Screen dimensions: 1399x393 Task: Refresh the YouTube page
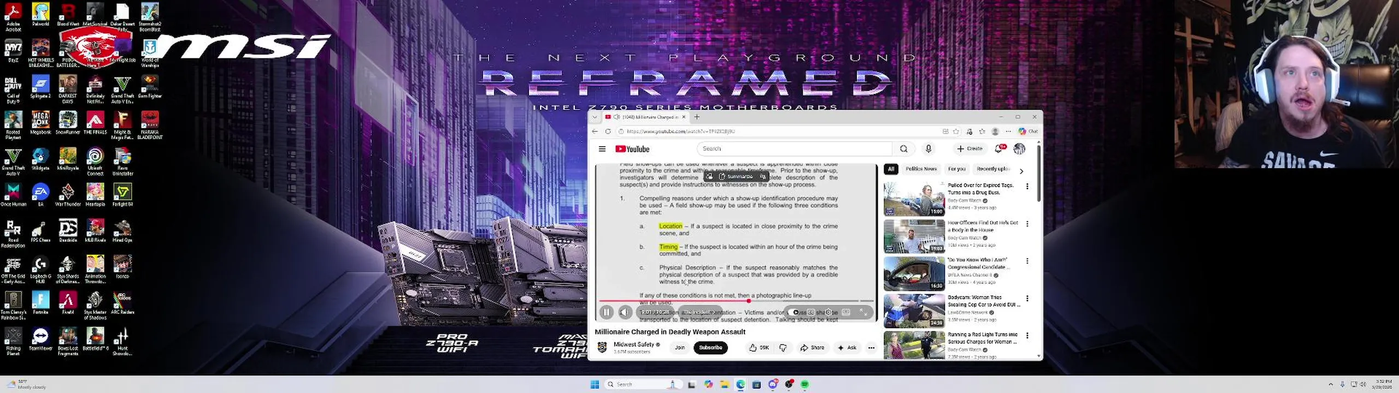click(x=608, y=132)
